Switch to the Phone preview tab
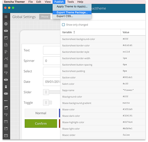This screenshot has height=142, width=148. coord(45,17)
